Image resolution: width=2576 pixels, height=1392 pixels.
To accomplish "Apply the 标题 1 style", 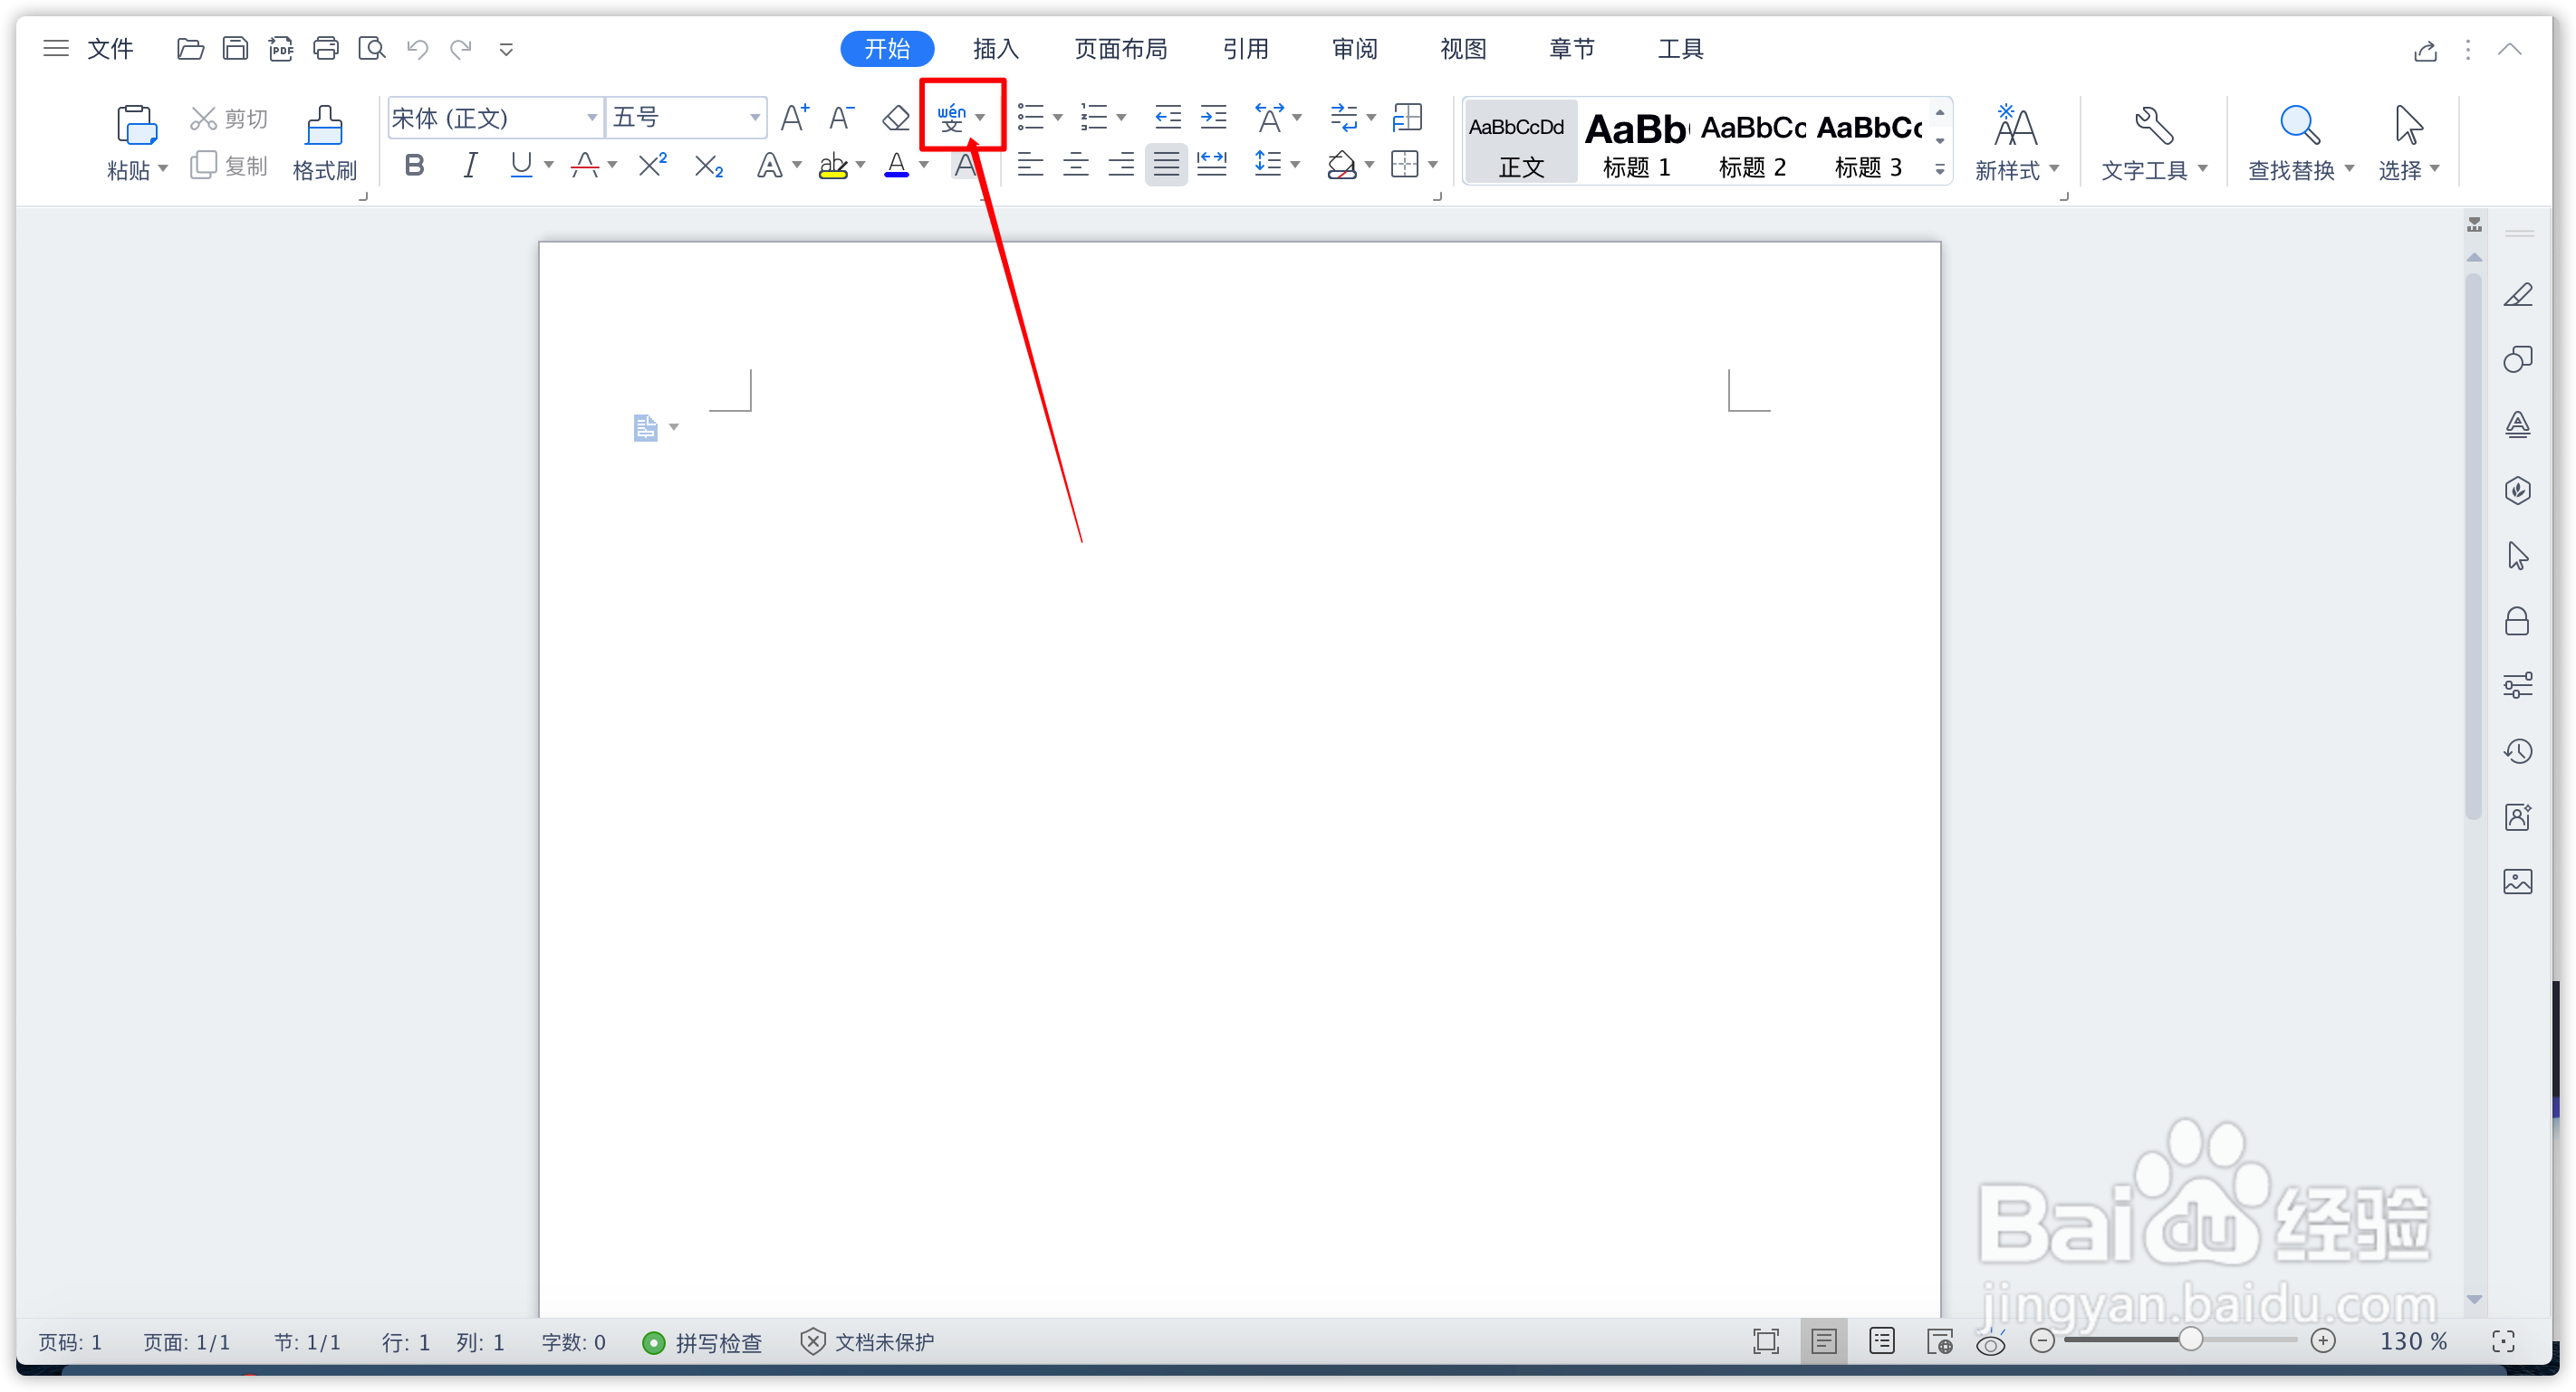I will point(1636,142).
